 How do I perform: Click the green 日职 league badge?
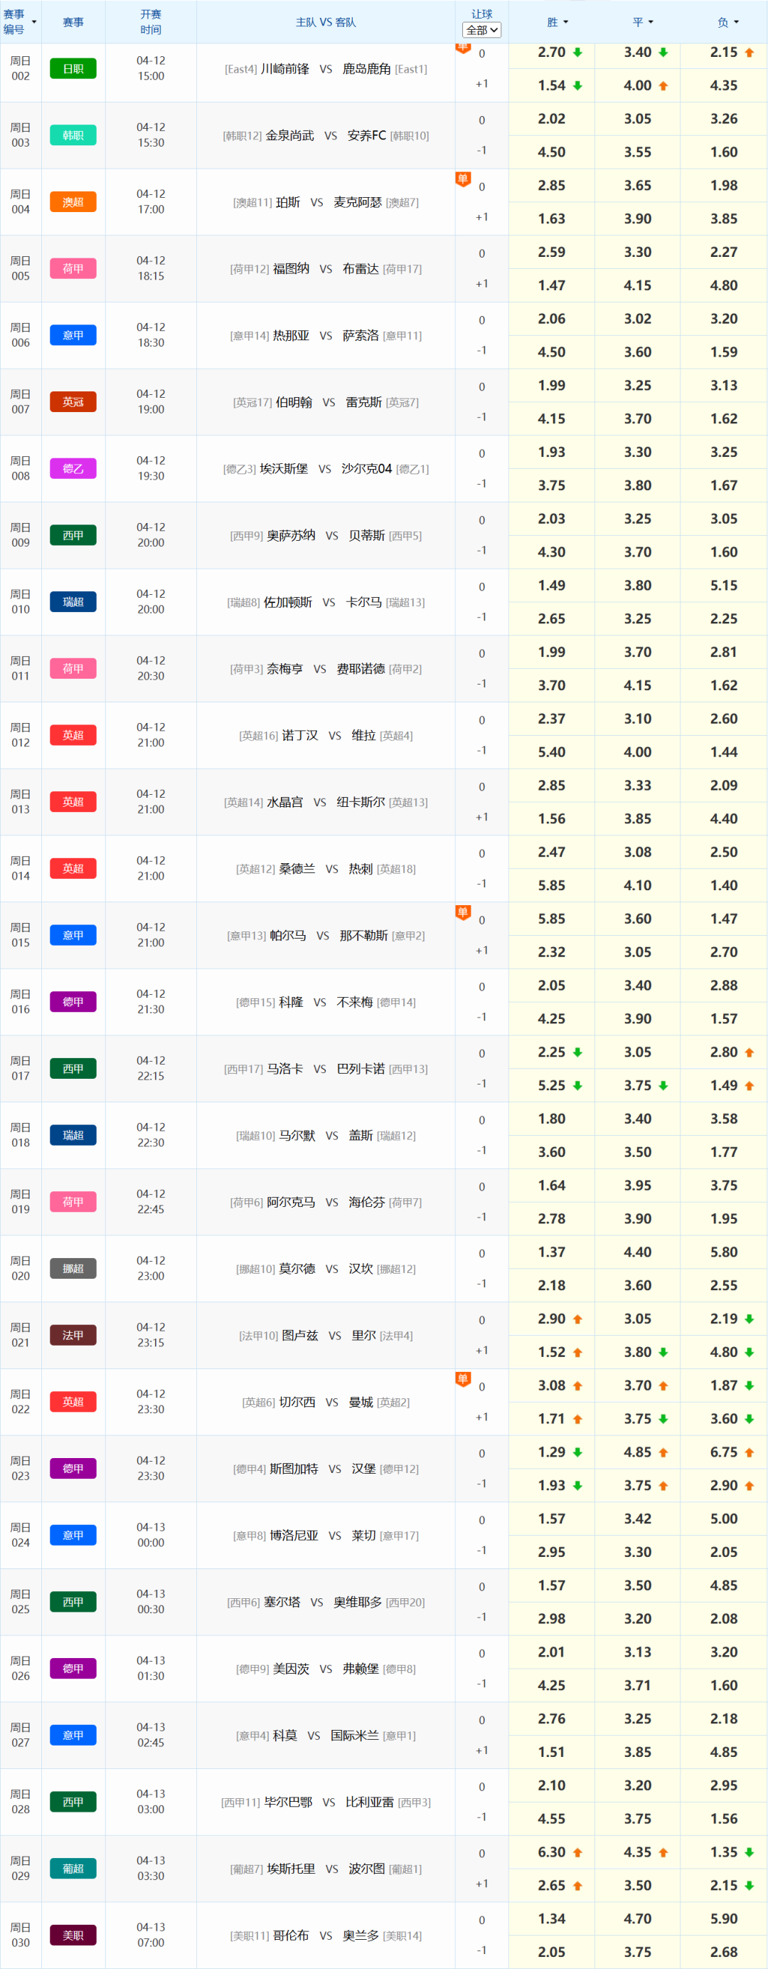tap(73, 69)
